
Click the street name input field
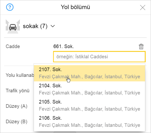tap(99, 57)
